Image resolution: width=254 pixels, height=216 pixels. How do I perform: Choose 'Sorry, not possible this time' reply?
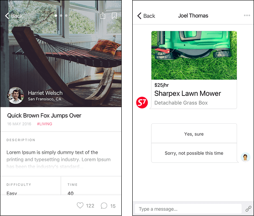(x=194, y=153)
